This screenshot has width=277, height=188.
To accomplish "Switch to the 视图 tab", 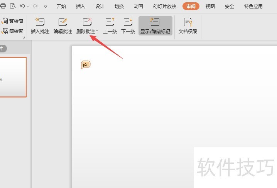I will 210,6.
